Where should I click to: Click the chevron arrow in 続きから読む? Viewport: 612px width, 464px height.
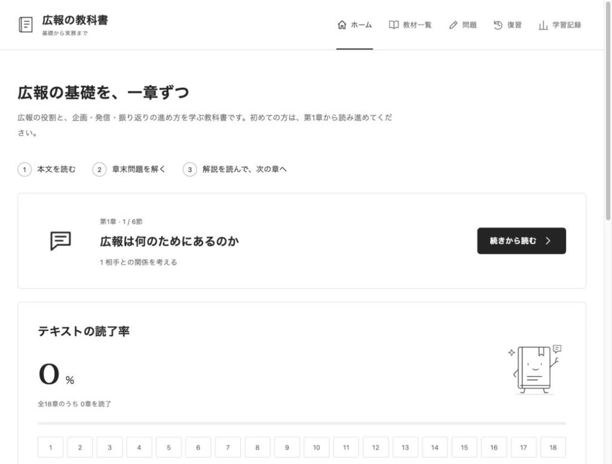pyautogui.click(x=548, y=241)
